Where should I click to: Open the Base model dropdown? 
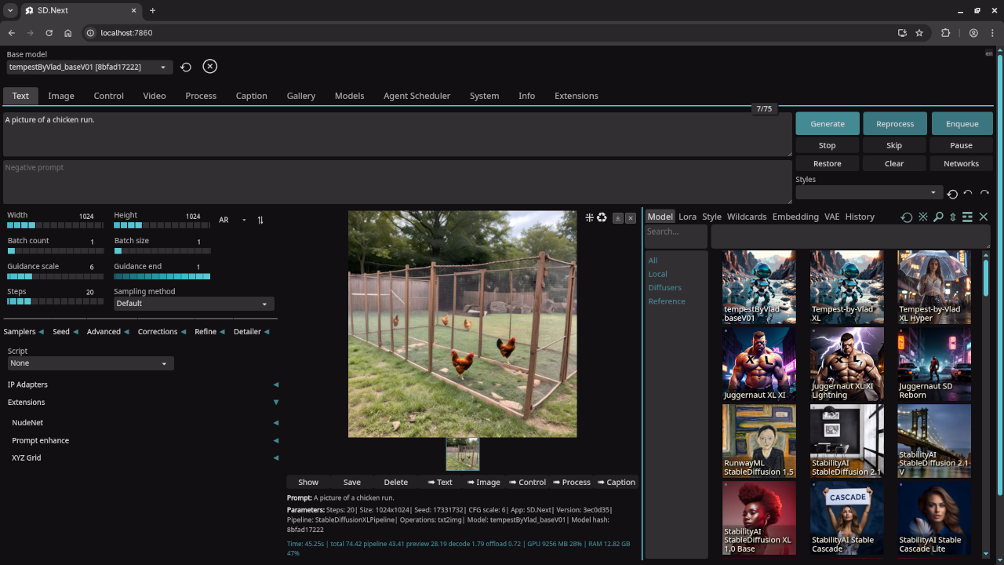[89, 67]
